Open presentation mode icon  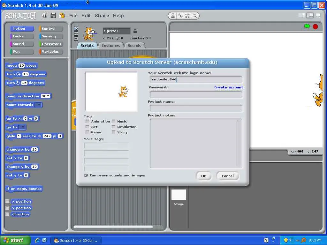pyautogui.click(x=318, y=15)
